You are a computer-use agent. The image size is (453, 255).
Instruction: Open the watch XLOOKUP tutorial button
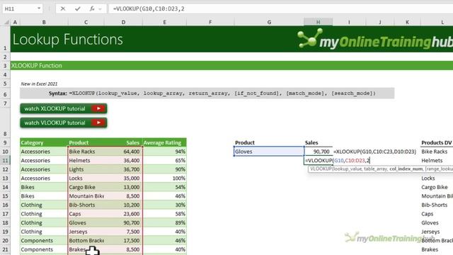click(x=64, y=108)
